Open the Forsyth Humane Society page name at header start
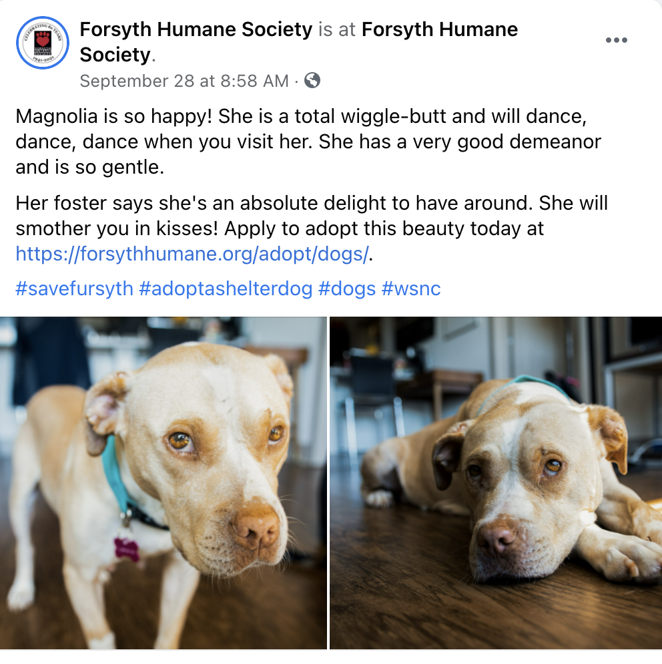This screenshot has width=662, height=664. coord(196,29)
